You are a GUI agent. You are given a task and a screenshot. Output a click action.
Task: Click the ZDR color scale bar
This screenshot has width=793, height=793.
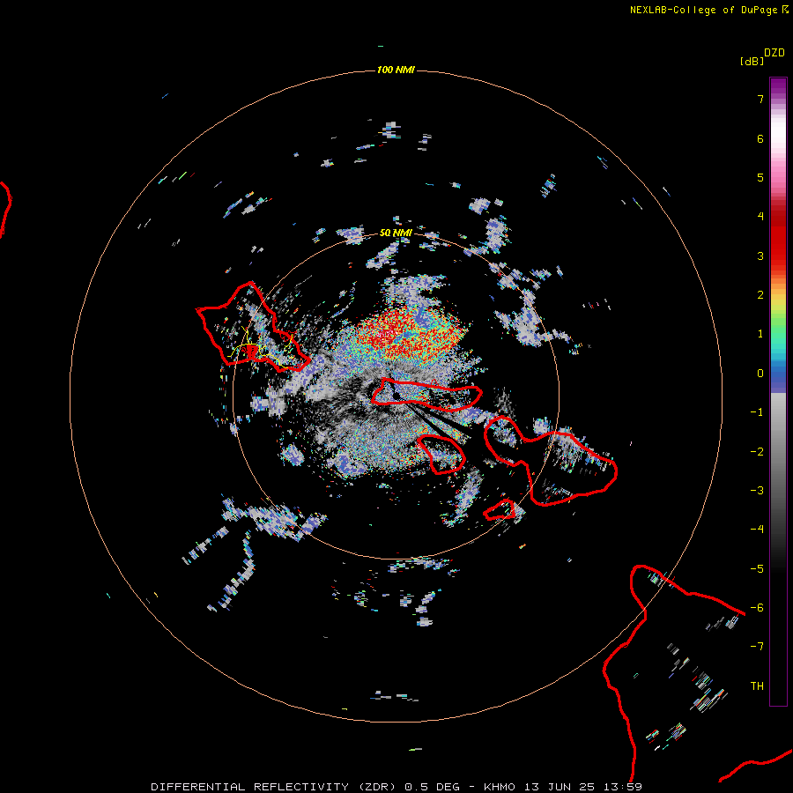[778, 391]
